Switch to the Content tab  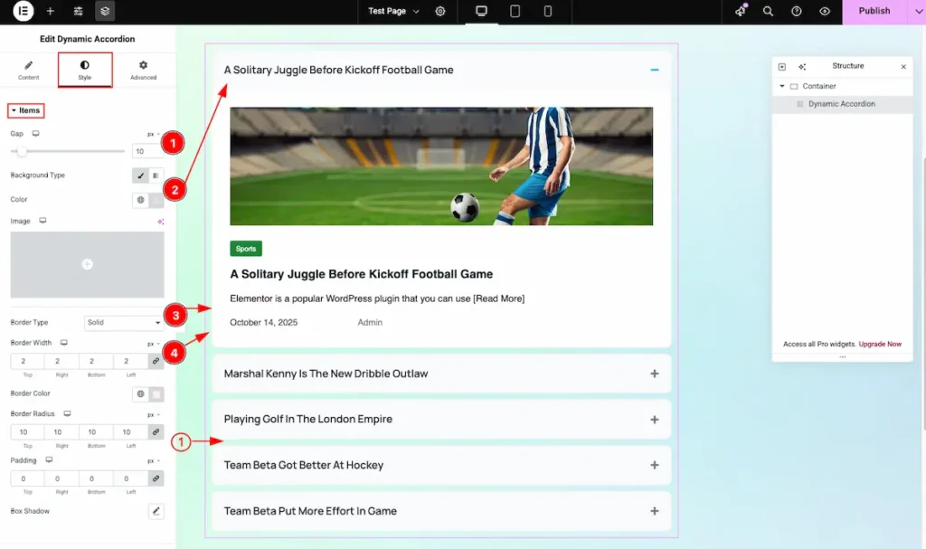click(x=29, y=71)
